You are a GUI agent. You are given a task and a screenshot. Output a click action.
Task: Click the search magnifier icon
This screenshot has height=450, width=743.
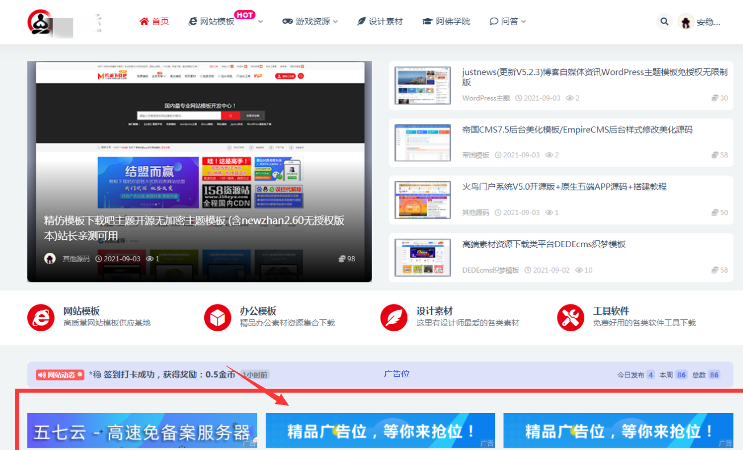pyautogui.click(x=664, y=22)
